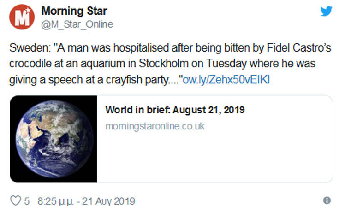339x206 pixels.
Task: Click the word 'Sweden' in the tweet
Action: coord(25,48)
